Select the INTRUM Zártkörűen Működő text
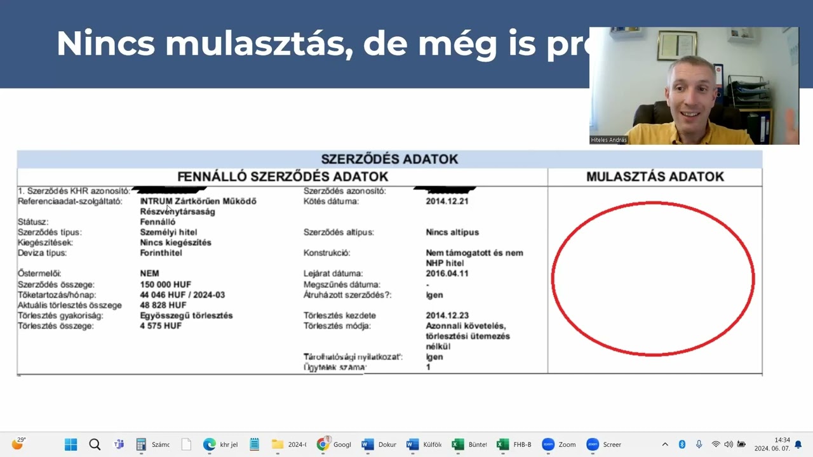Viewport: 813px width, 457px height. tap(198, 201)
